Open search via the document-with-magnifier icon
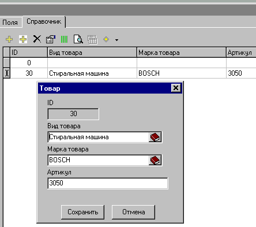256x227 pixels. click(78, 39)
